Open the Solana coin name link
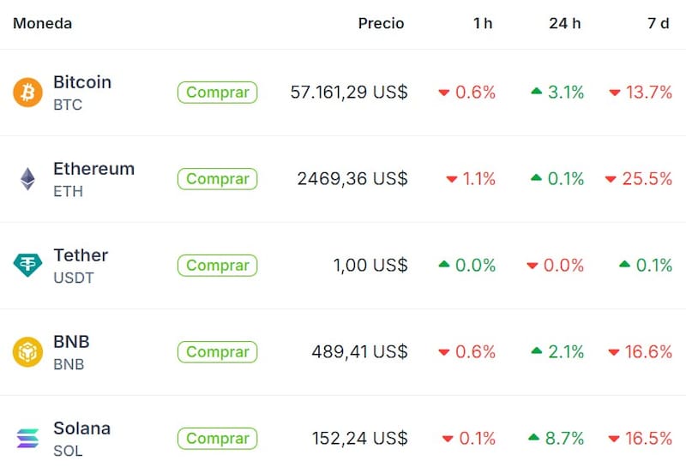The image size is (686, 473). tap(81, 428)
